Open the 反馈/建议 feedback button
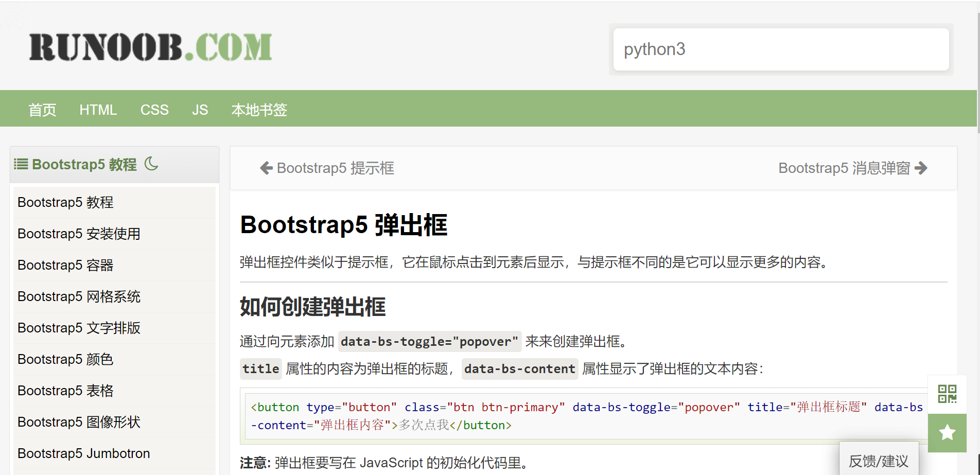This screenshot has height=475, width=980. pos(878,461)
